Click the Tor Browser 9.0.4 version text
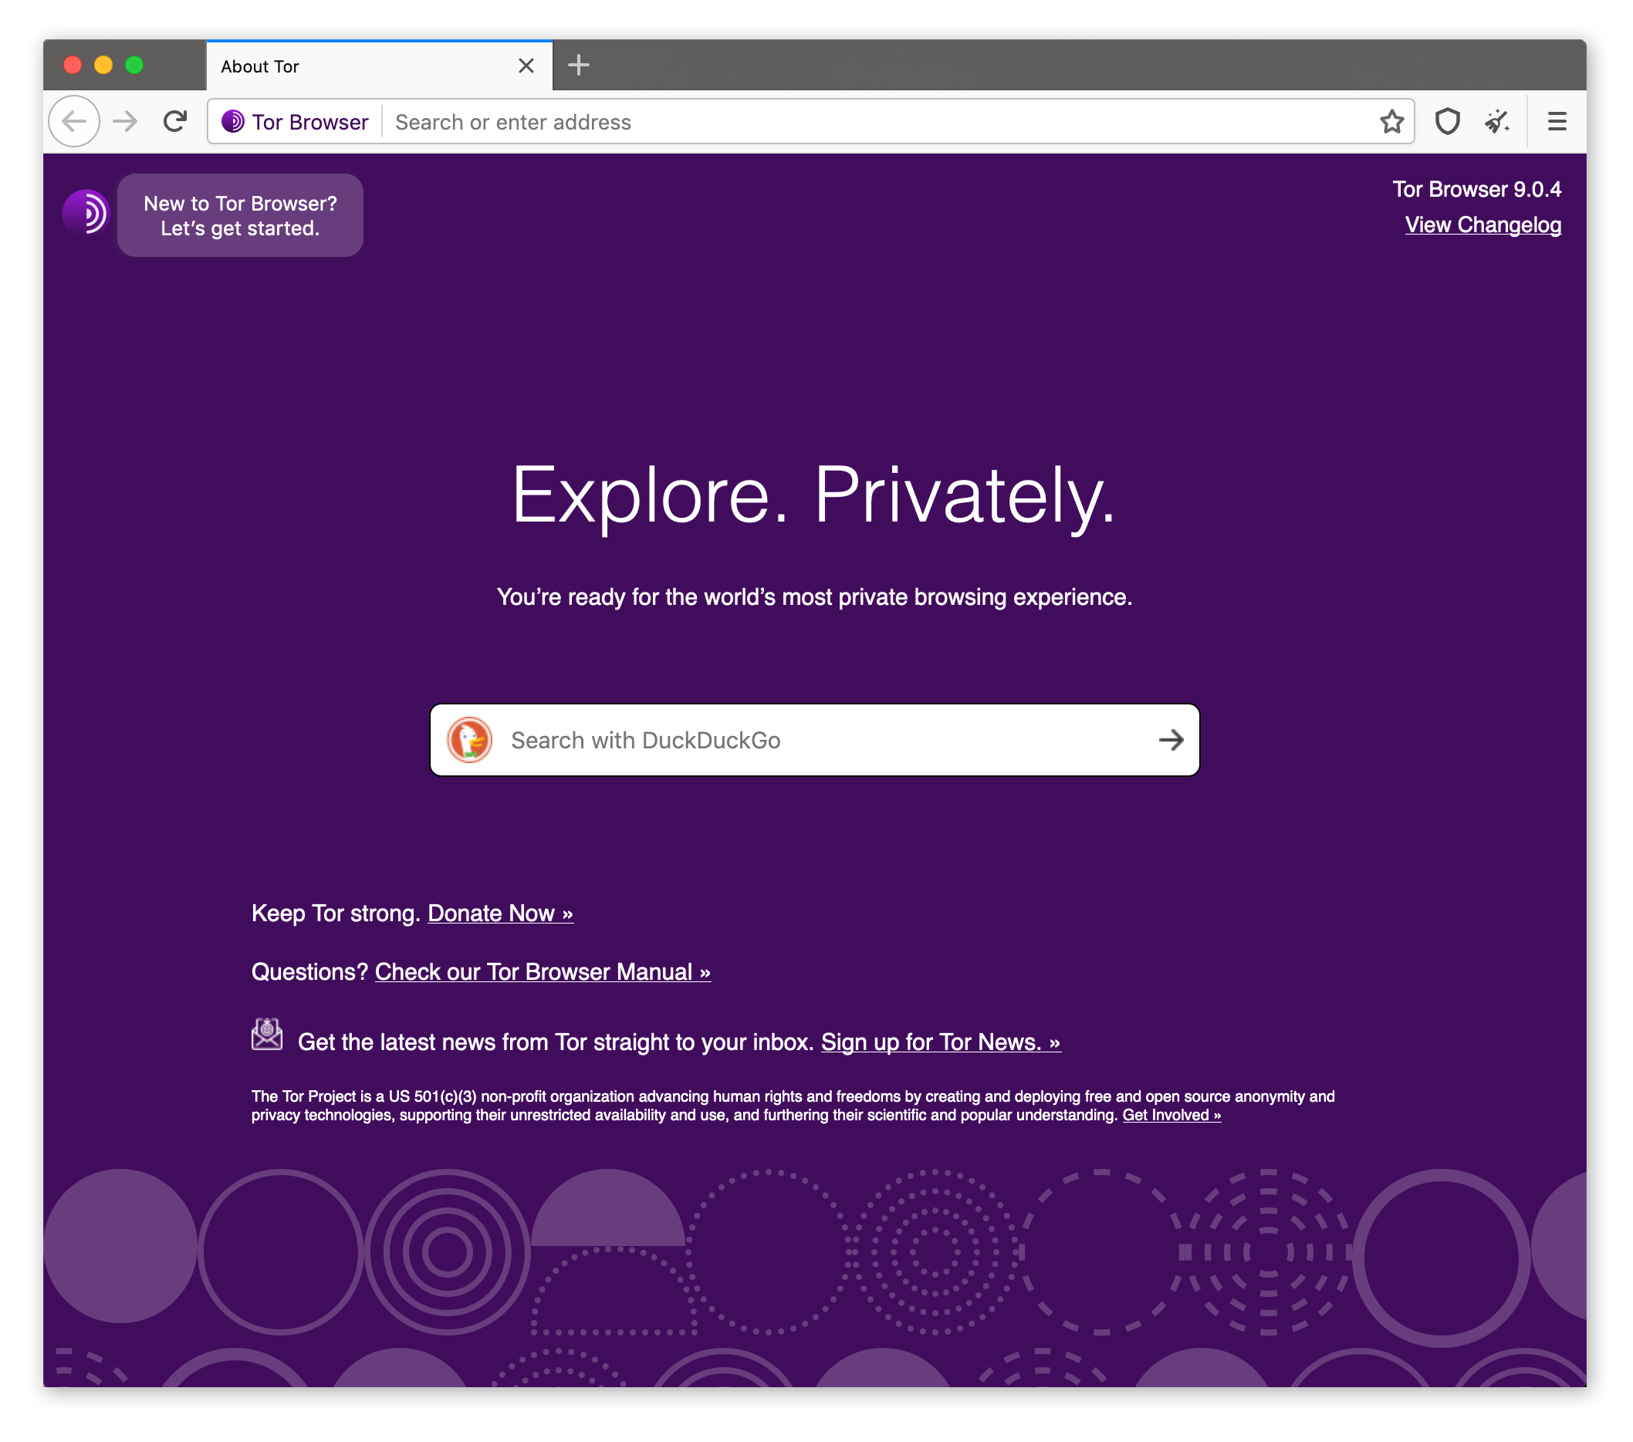This screenshot has height=1442, width=1633. [x=1476, y=189]
